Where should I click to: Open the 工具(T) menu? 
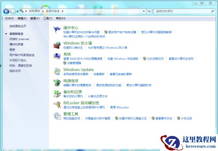tap(48, 18)
